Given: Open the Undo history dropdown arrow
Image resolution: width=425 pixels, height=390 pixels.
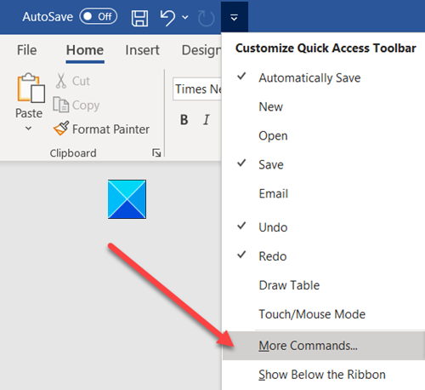Looking at the screenshot, I should [x=185, y=18].
